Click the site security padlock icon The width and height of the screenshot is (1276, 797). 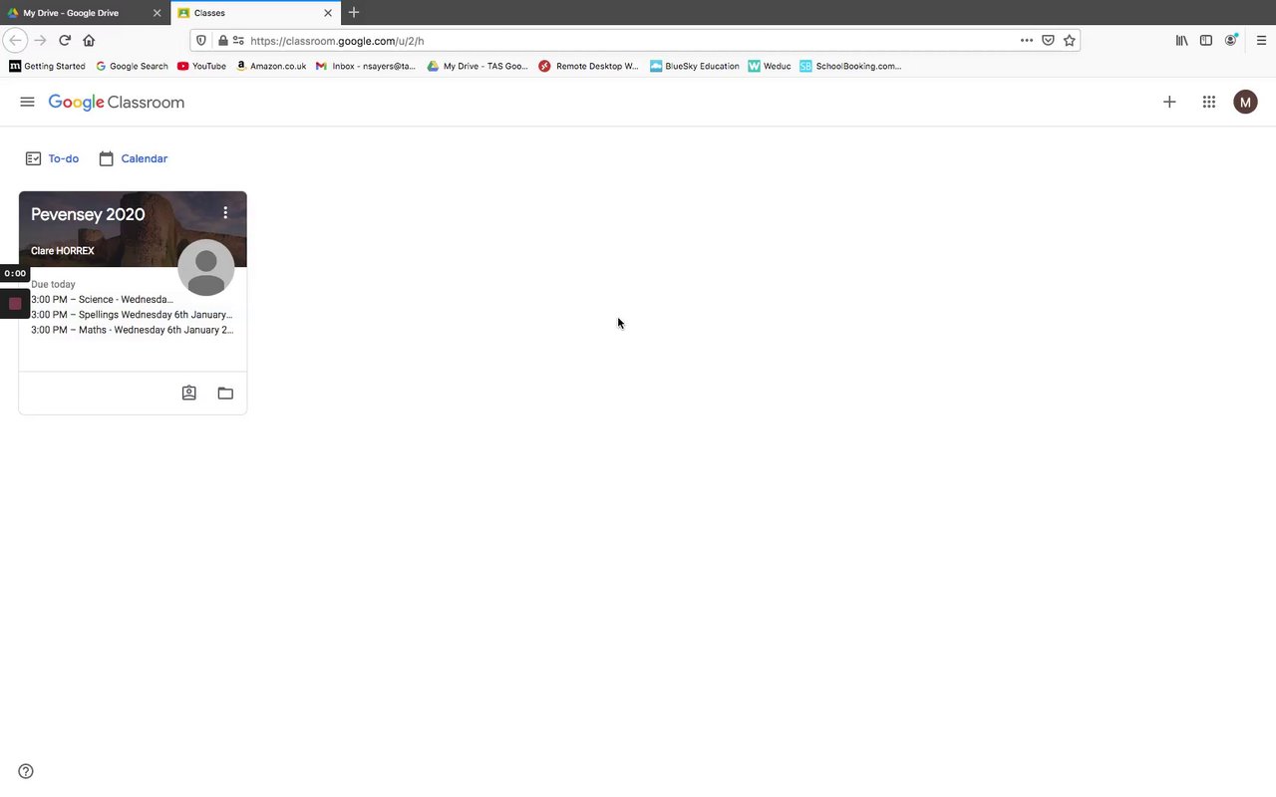click(223, 41)
